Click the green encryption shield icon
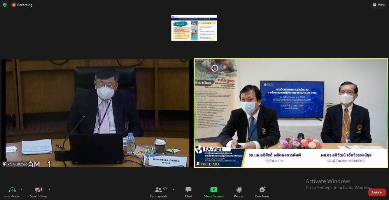The image size is (389, 200). pos(5,5)
